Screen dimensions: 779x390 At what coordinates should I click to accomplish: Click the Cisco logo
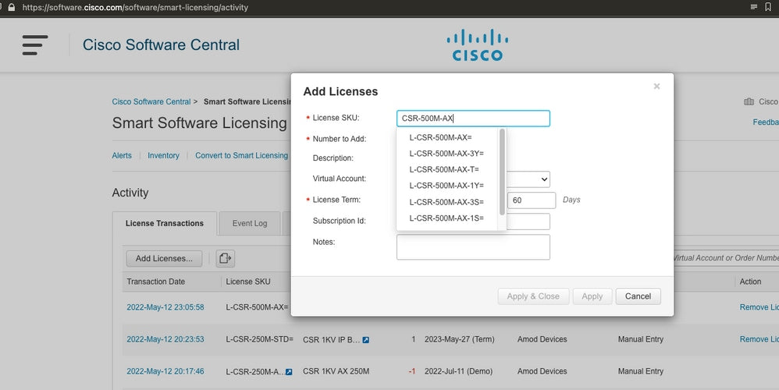477,45
